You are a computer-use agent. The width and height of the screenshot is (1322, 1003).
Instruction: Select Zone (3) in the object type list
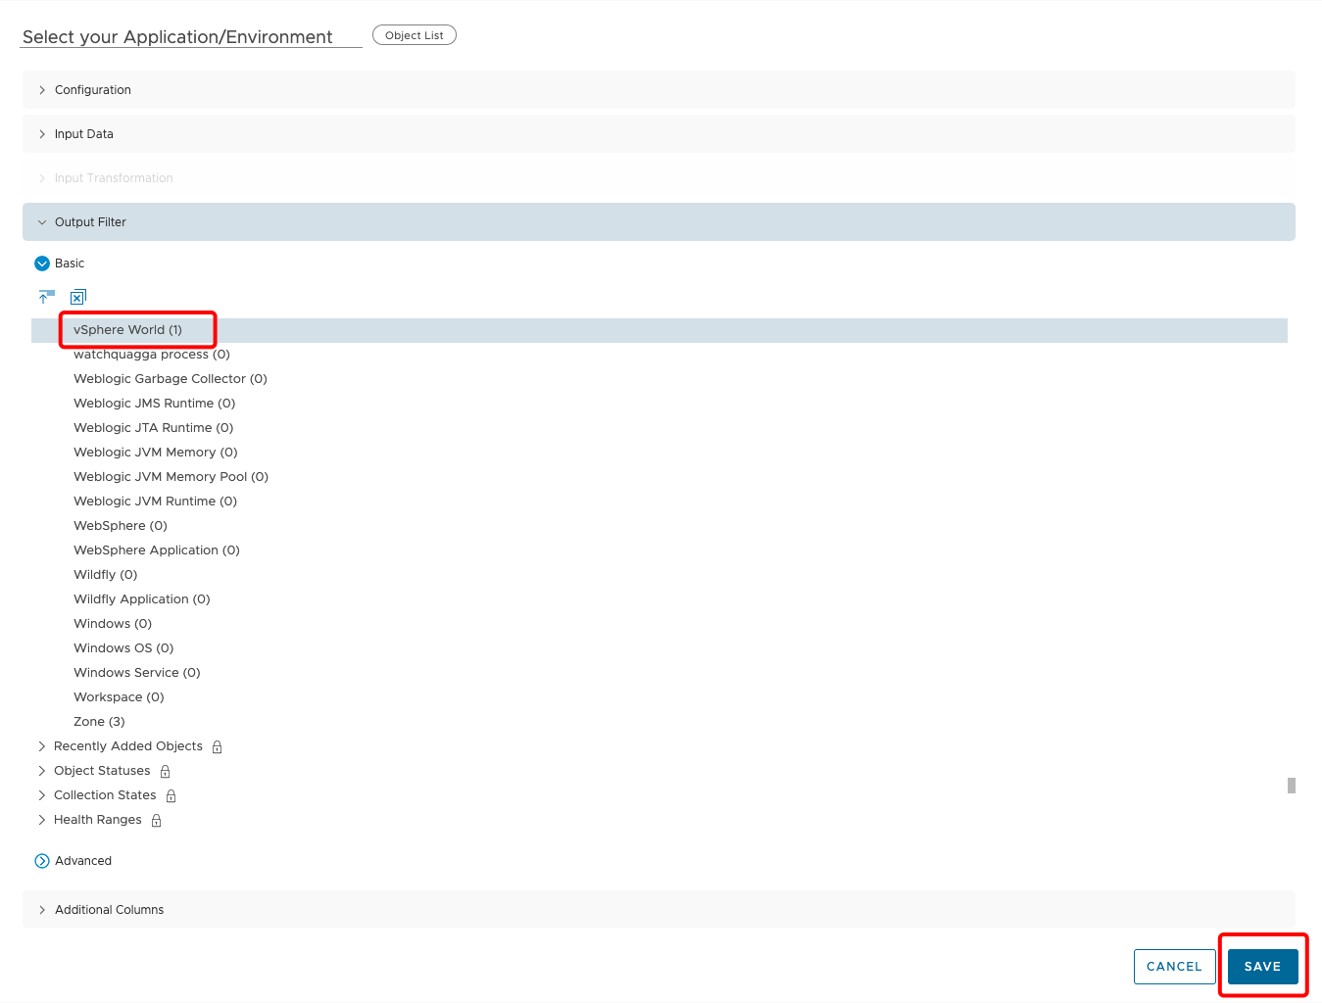(x=99, y=721)
